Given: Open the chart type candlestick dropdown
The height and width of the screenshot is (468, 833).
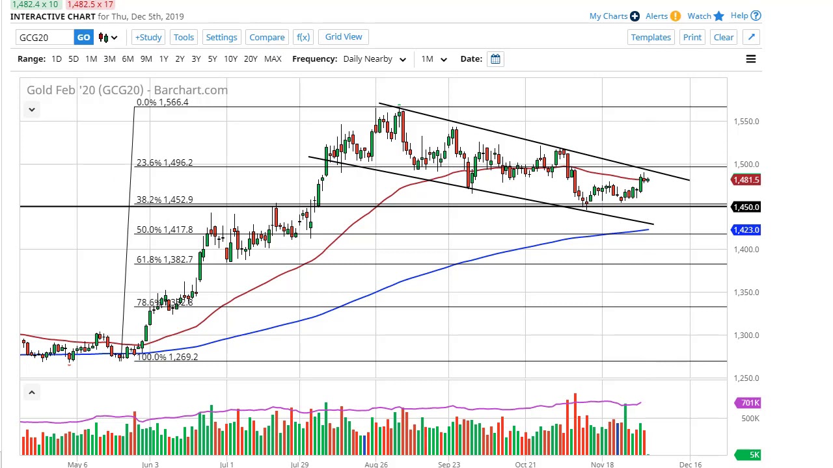Looking at the screenshot, I should pos(108,37).
